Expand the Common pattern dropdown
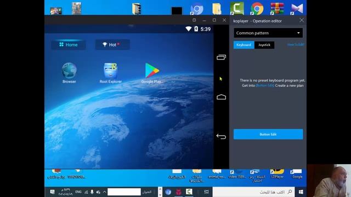The width and height of the screenshot is (351, 197). pyautogui.click(x=268, y=33)
